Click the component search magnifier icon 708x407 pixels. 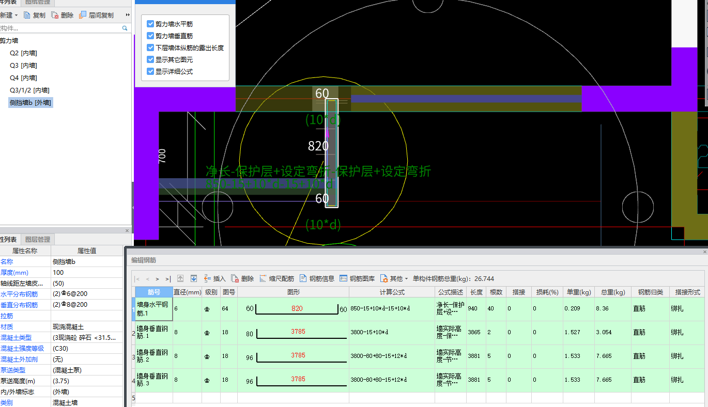click(125, 28)
